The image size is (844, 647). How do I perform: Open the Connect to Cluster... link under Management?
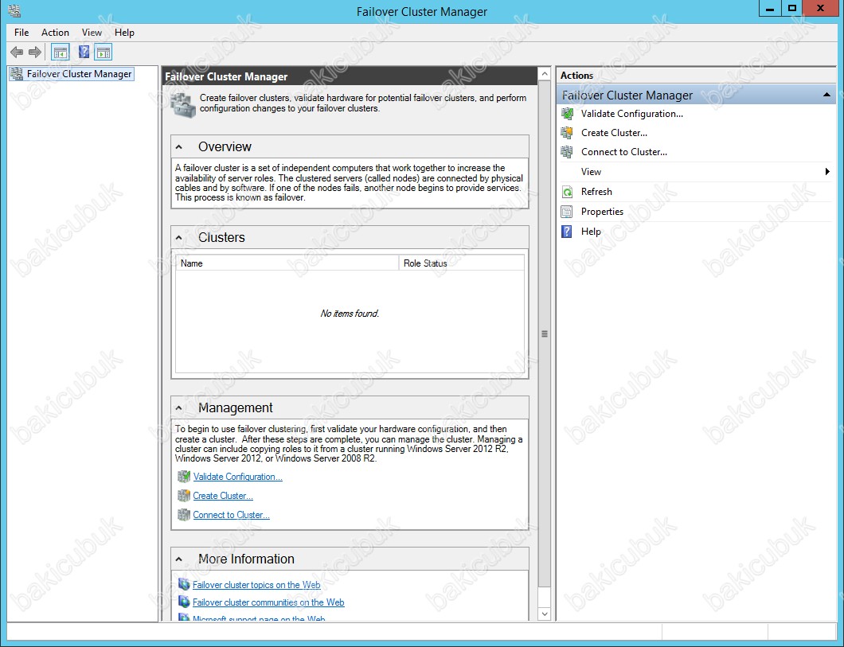(x=232, y=515)
